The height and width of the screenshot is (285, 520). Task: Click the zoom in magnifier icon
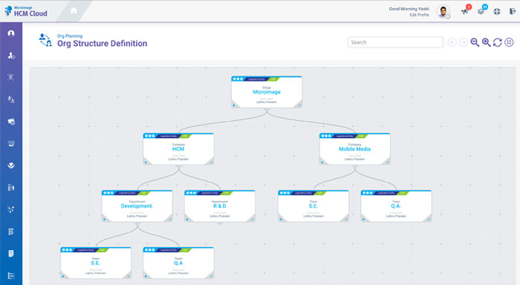(486, 42)
